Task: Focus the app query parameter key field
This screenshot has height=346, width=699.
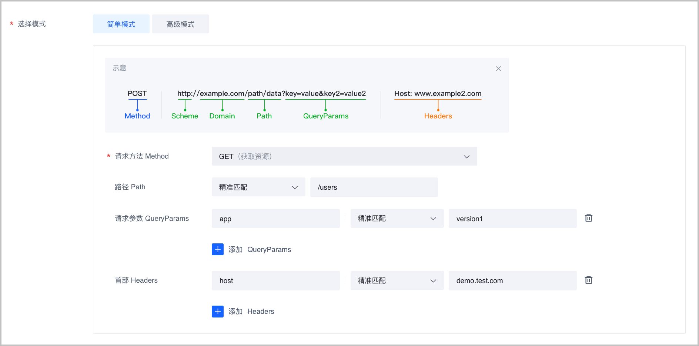Action: coord(275,219)
